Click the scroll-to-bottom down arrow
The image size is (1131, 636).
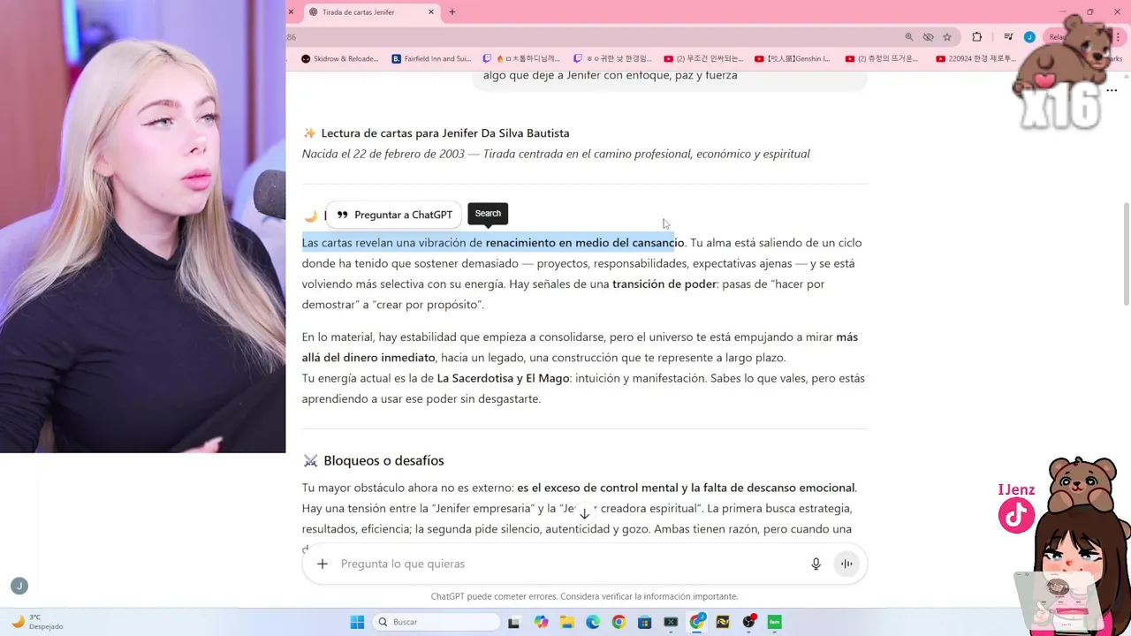coord(584,513)
